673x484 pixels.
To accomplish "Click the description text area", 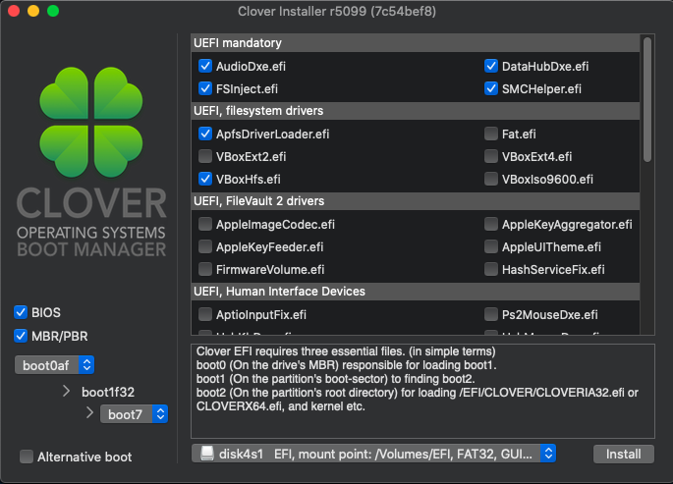I will click(x=422, y=391).
